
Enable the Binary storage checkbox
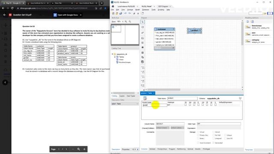pyautogui.click(x=198, y=139)
